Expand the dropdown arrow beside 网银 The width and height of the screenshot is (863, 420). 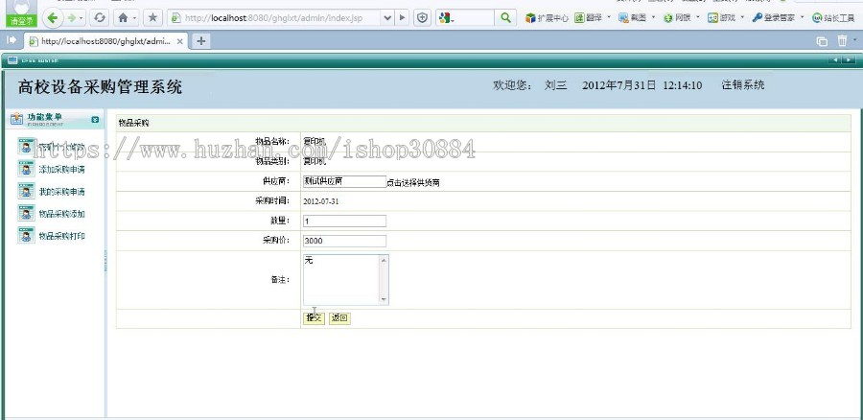pyautogui.click(x=698, y=17)
